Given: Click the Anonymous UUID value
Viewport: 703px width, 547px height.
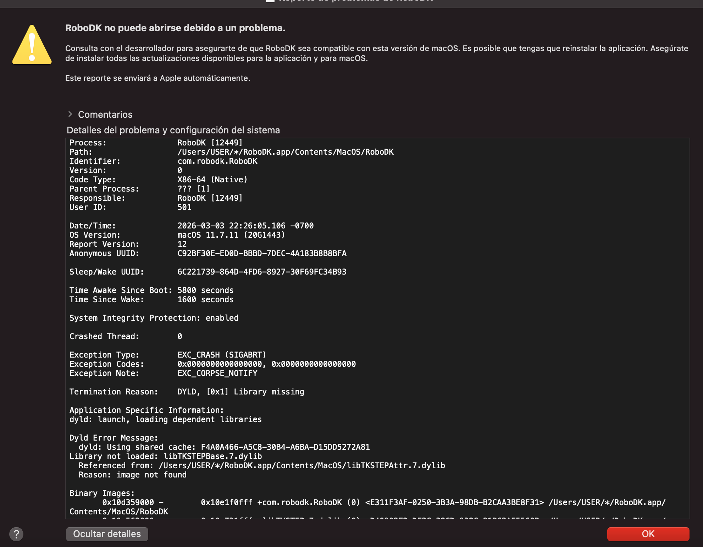Looking at the screenshot, I should pos(262,253).
